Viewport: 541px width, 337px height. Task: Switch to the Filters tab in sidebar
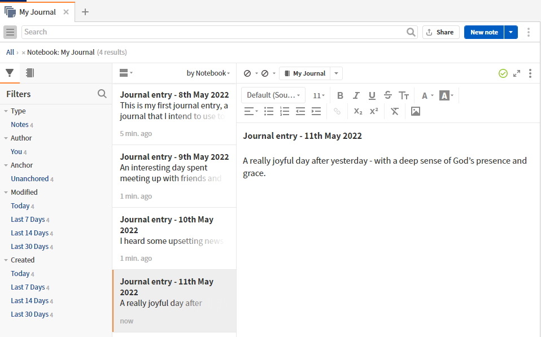coord(10,73)
